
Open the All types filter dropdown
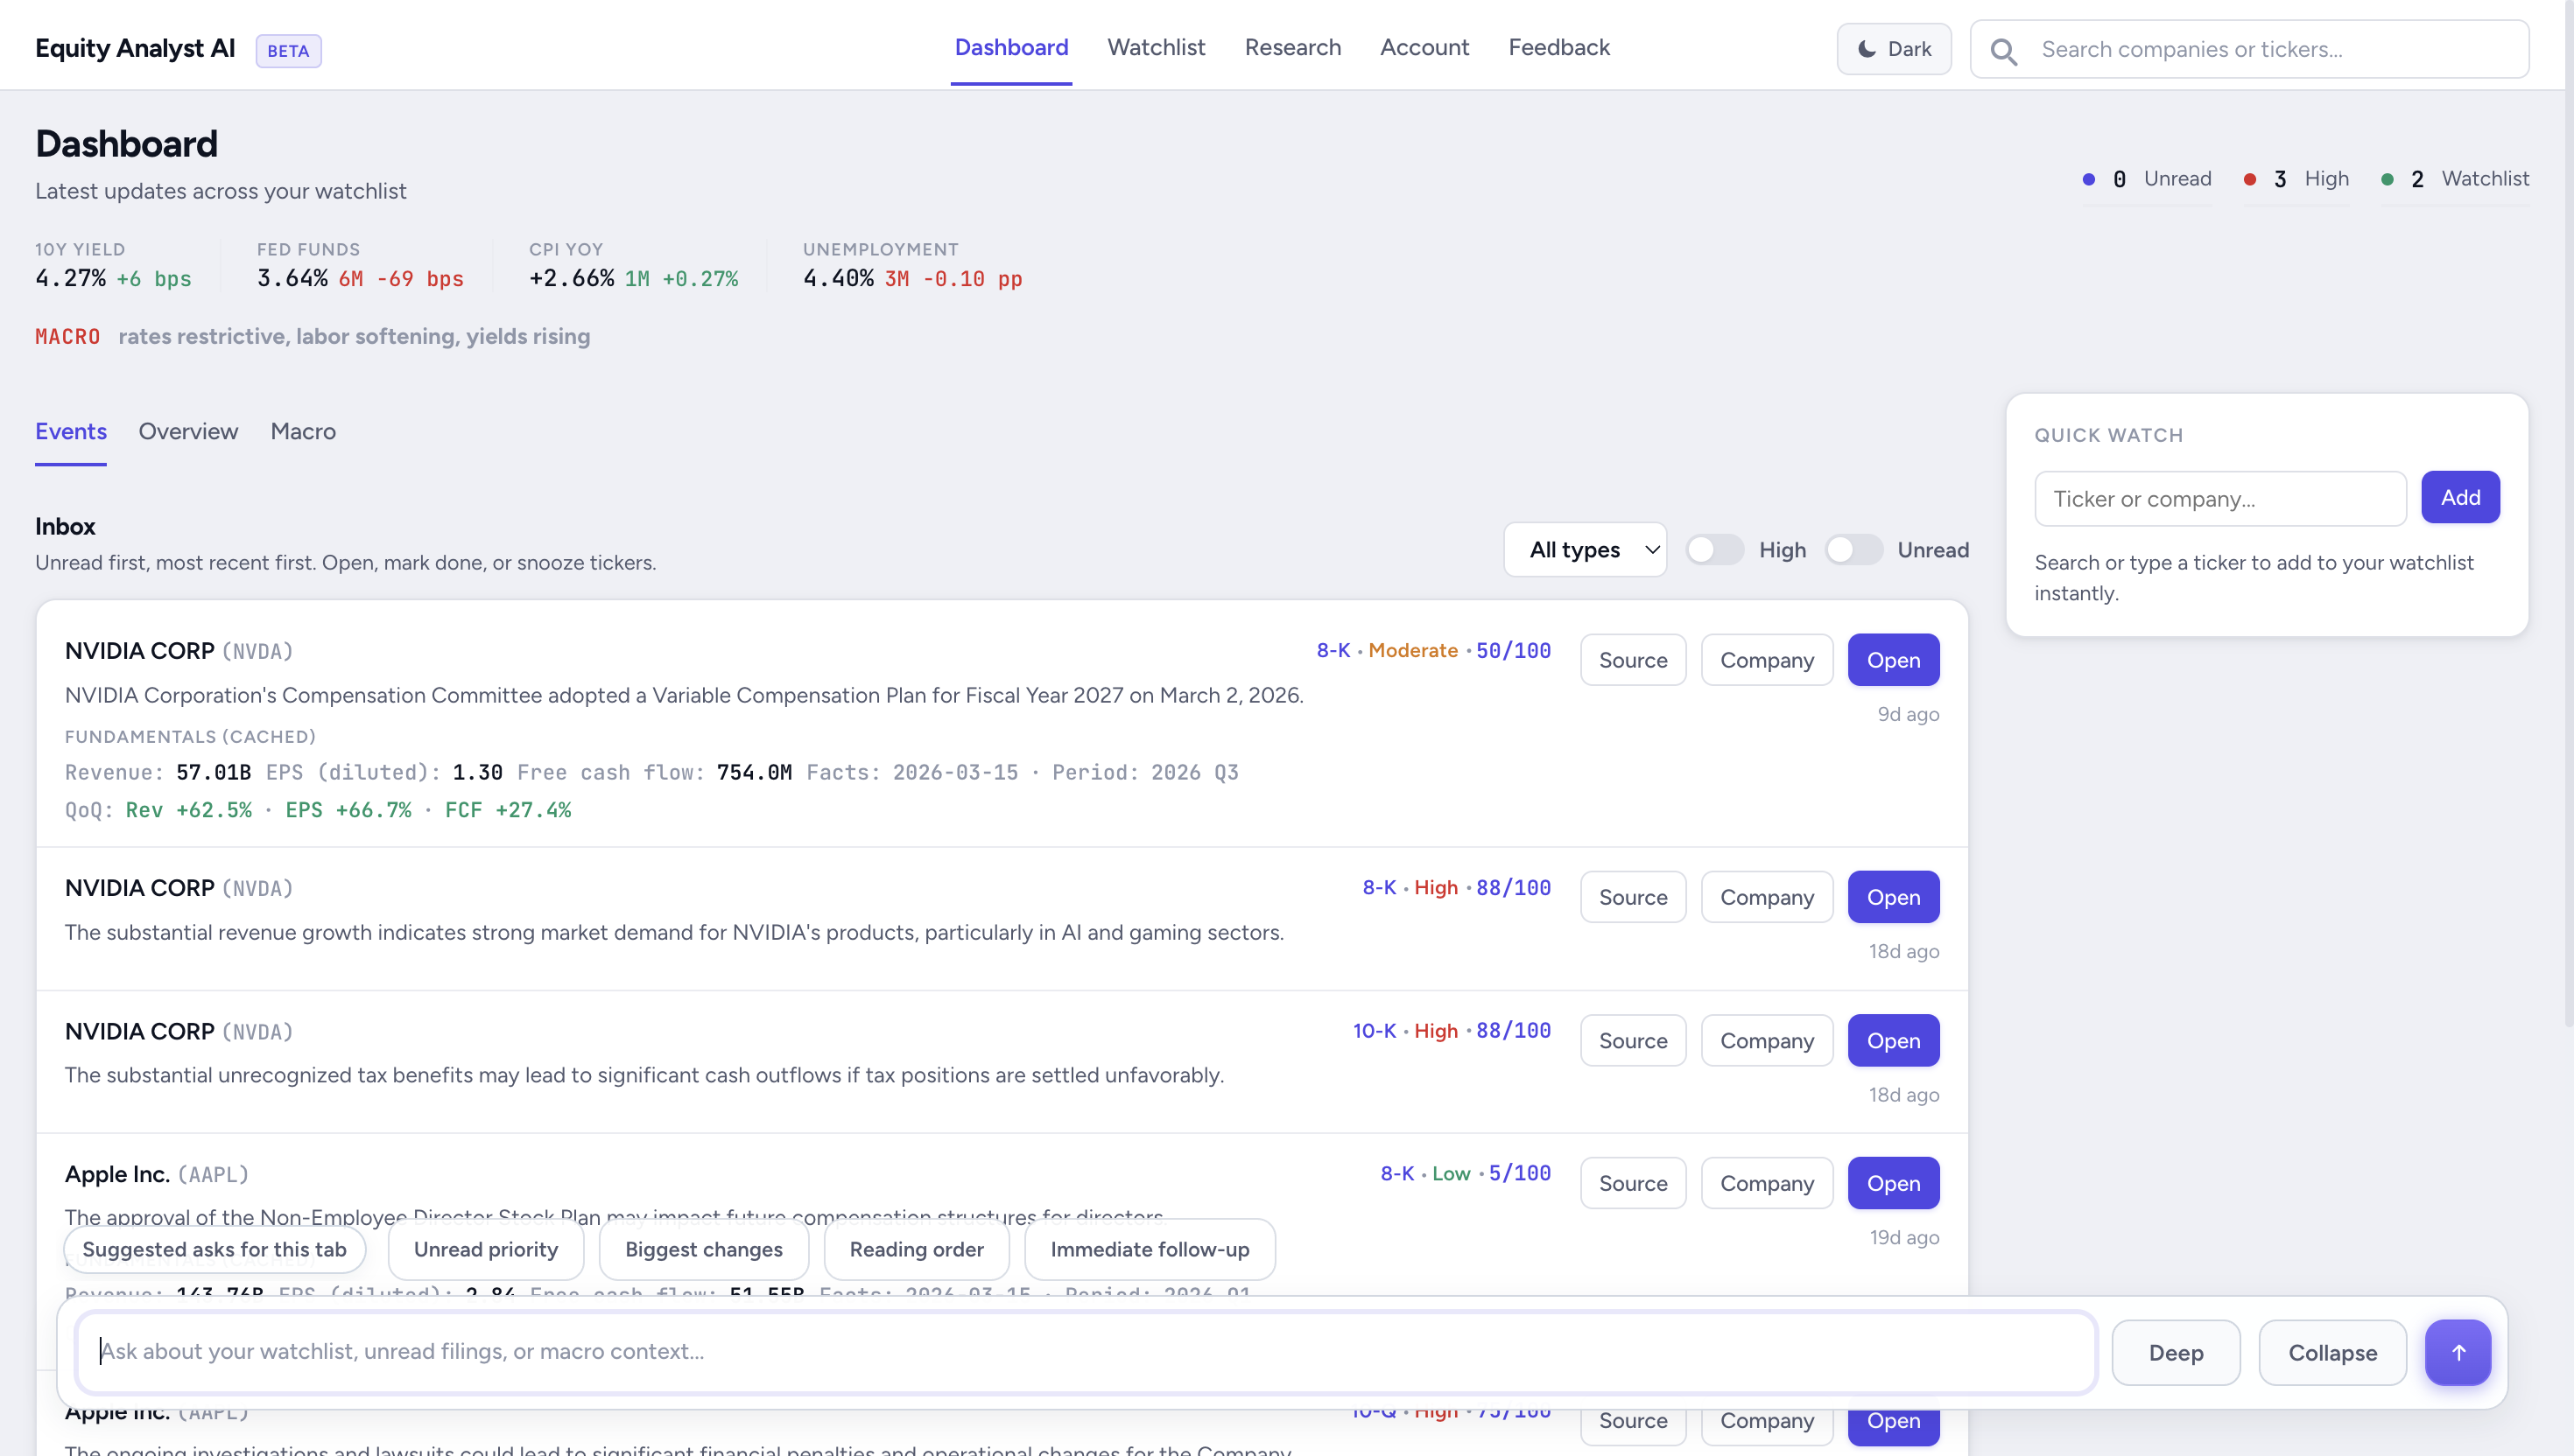click(x=1585, y=549)
